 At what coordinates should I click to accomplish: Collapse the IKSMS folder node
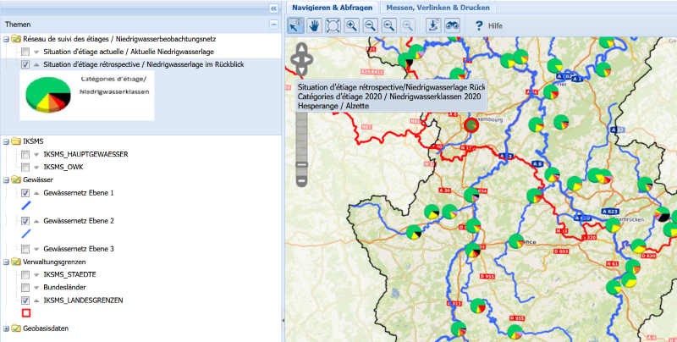click(x=7, y=141)
